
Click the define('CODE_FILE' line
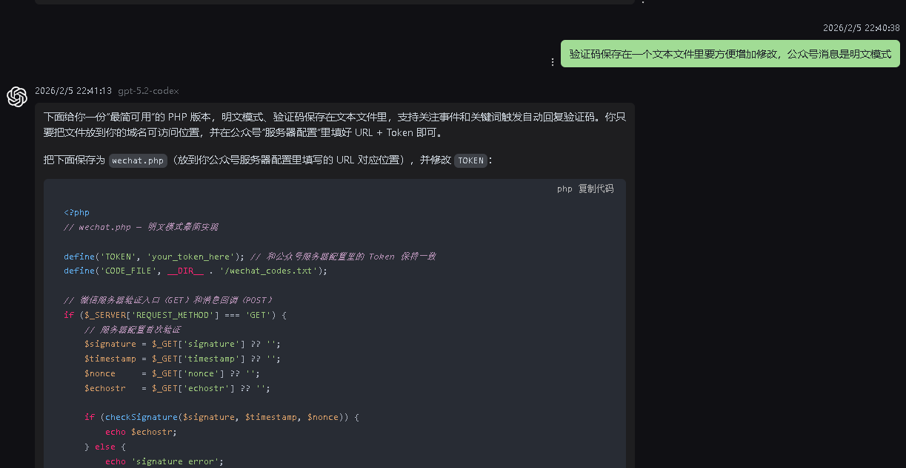(196, 271)
